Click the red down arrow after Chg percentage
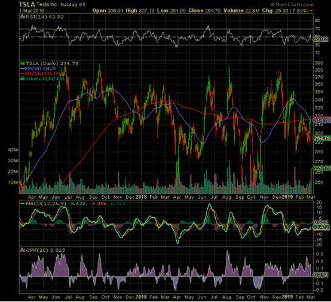The width and height of the screenshot is (331, 302). tap(311, 11)
